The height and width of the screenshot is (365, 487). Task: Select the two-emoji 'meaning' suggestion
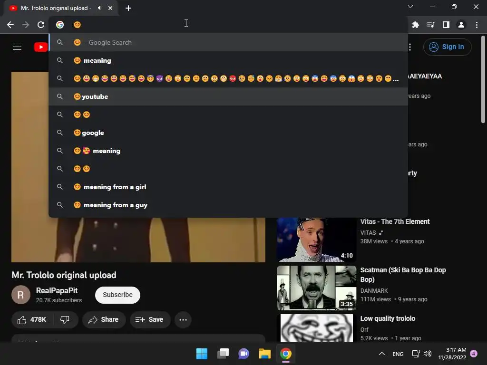[228, 151]
